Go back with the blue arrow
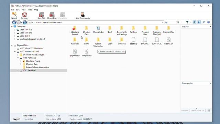220x124 pixels. pos(14,22)
